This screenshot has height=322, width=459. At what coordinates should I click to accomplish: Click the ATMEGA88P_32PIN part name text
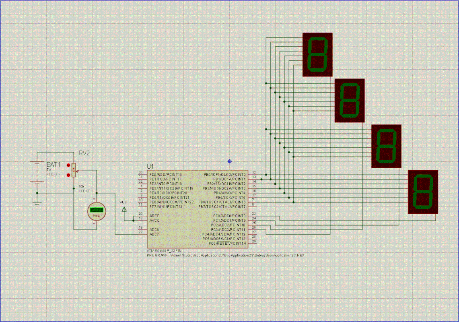click(164, 251)
